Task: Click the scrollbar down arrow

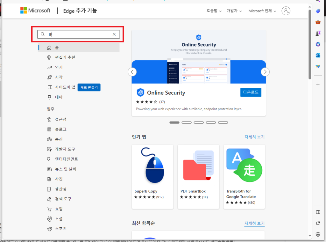Action: click(310, 236)
